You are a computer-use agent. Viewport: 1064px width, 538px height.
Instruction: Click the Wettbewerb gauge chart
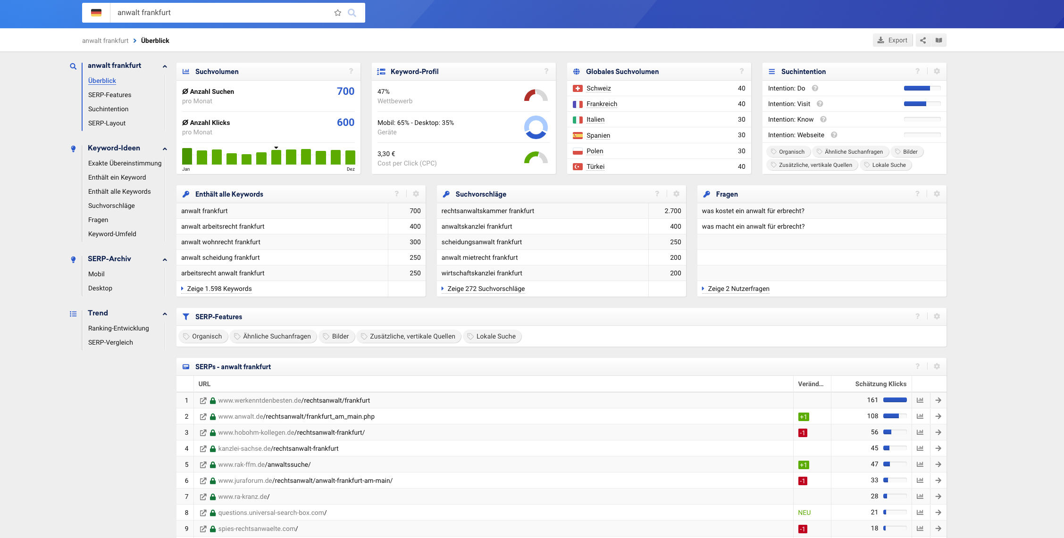(536, 95)
